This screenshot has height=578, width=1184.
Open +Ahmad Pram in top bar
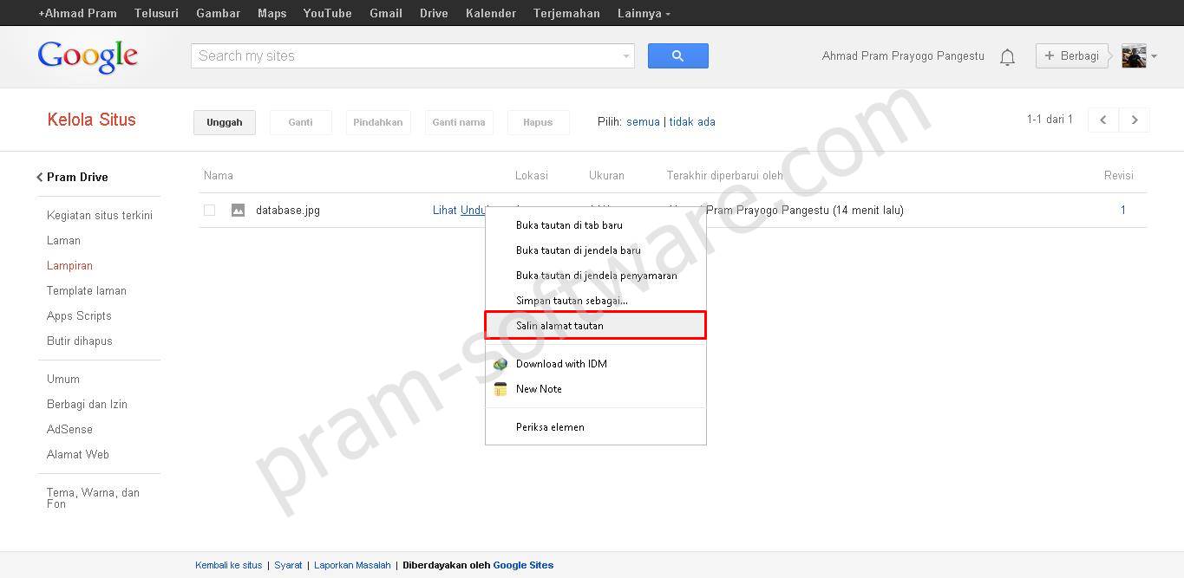[x=77, y=13]
